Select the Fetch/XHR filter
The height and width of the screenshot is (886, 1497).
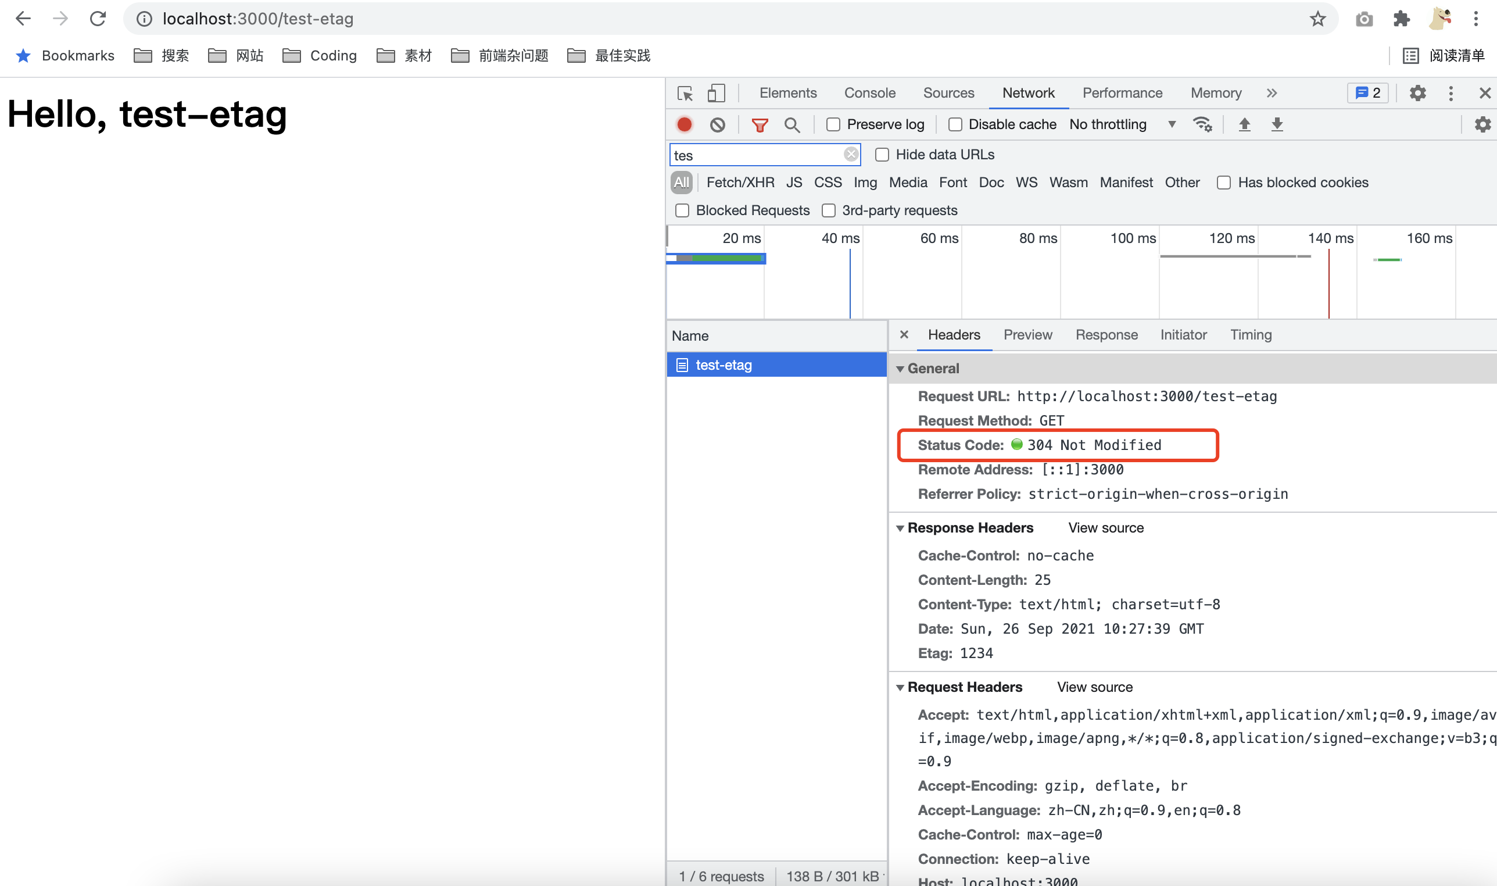tap(740, 182)
